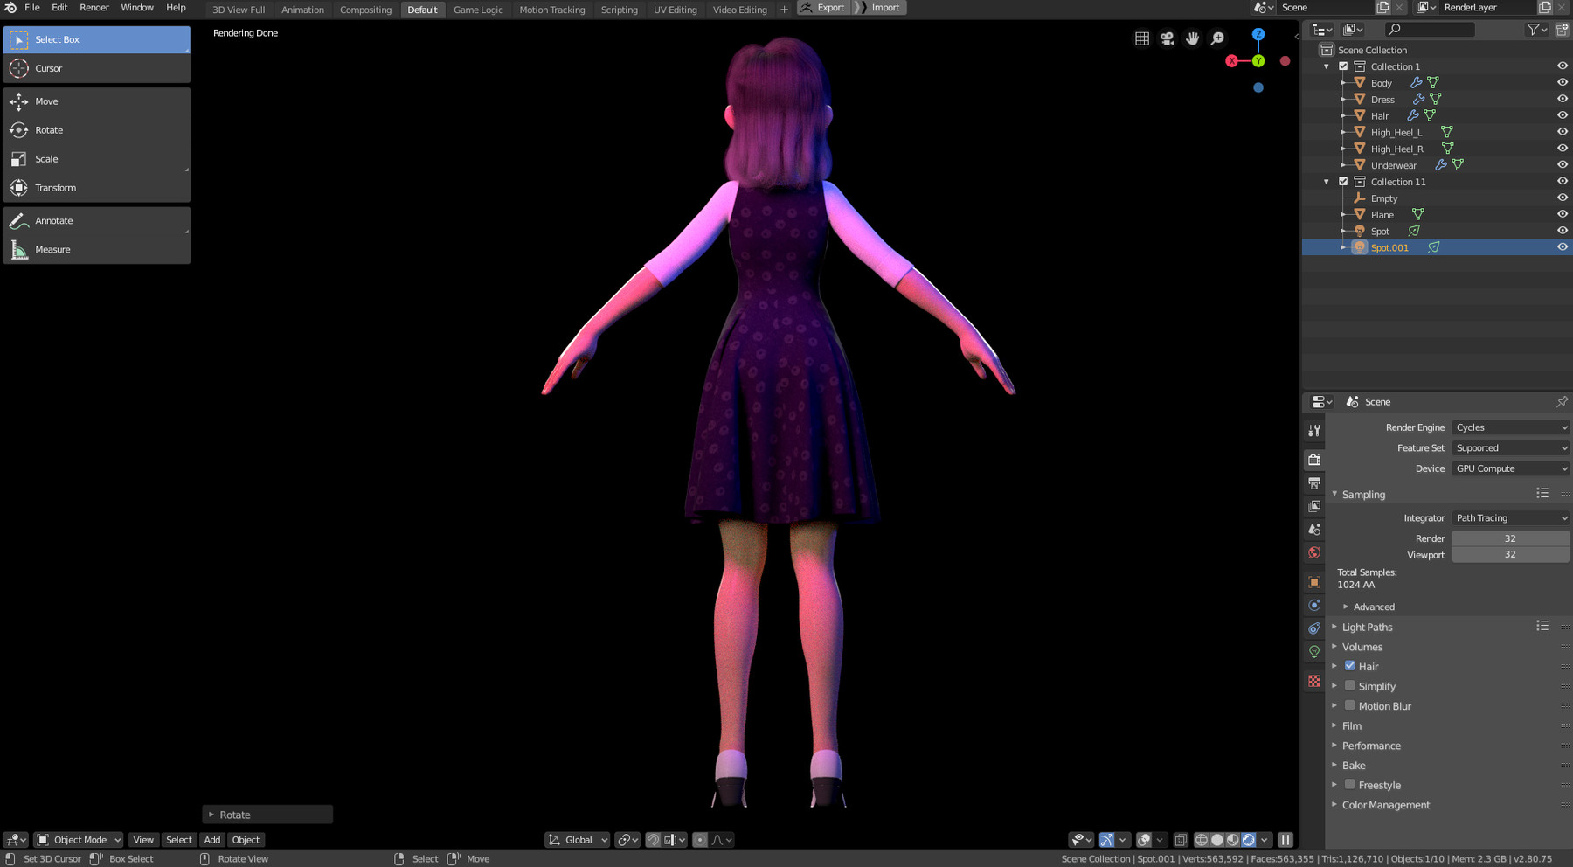Open the viewport Add menu
This screenshot has width=1573, height=867.
pyautogui.click(x=212, y=840)
